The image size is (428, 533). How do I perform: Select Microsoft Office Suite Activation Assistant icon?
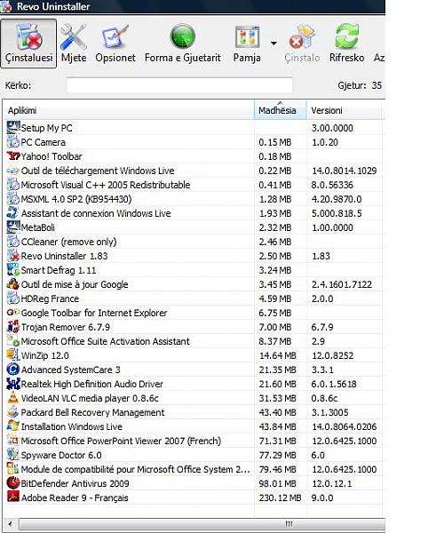pos(13,341)
